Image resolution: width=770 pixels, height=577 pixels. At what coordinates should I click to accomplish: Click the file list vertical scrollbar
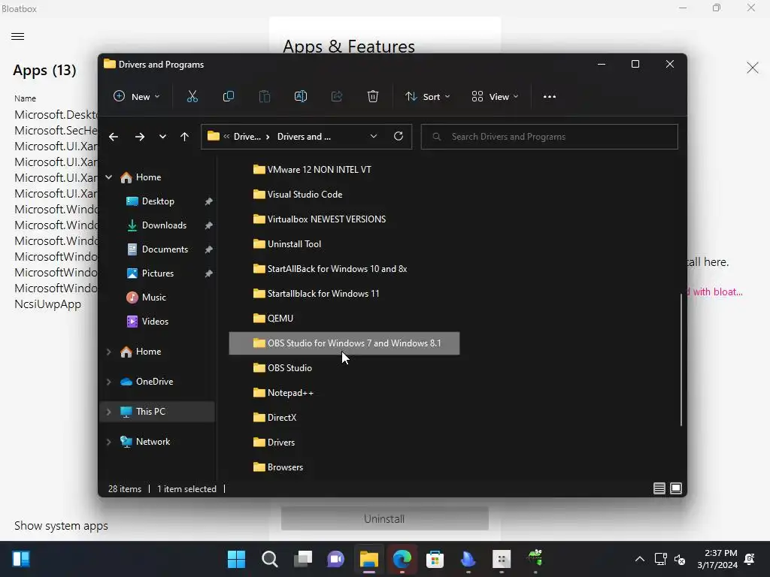click(681, 360)
